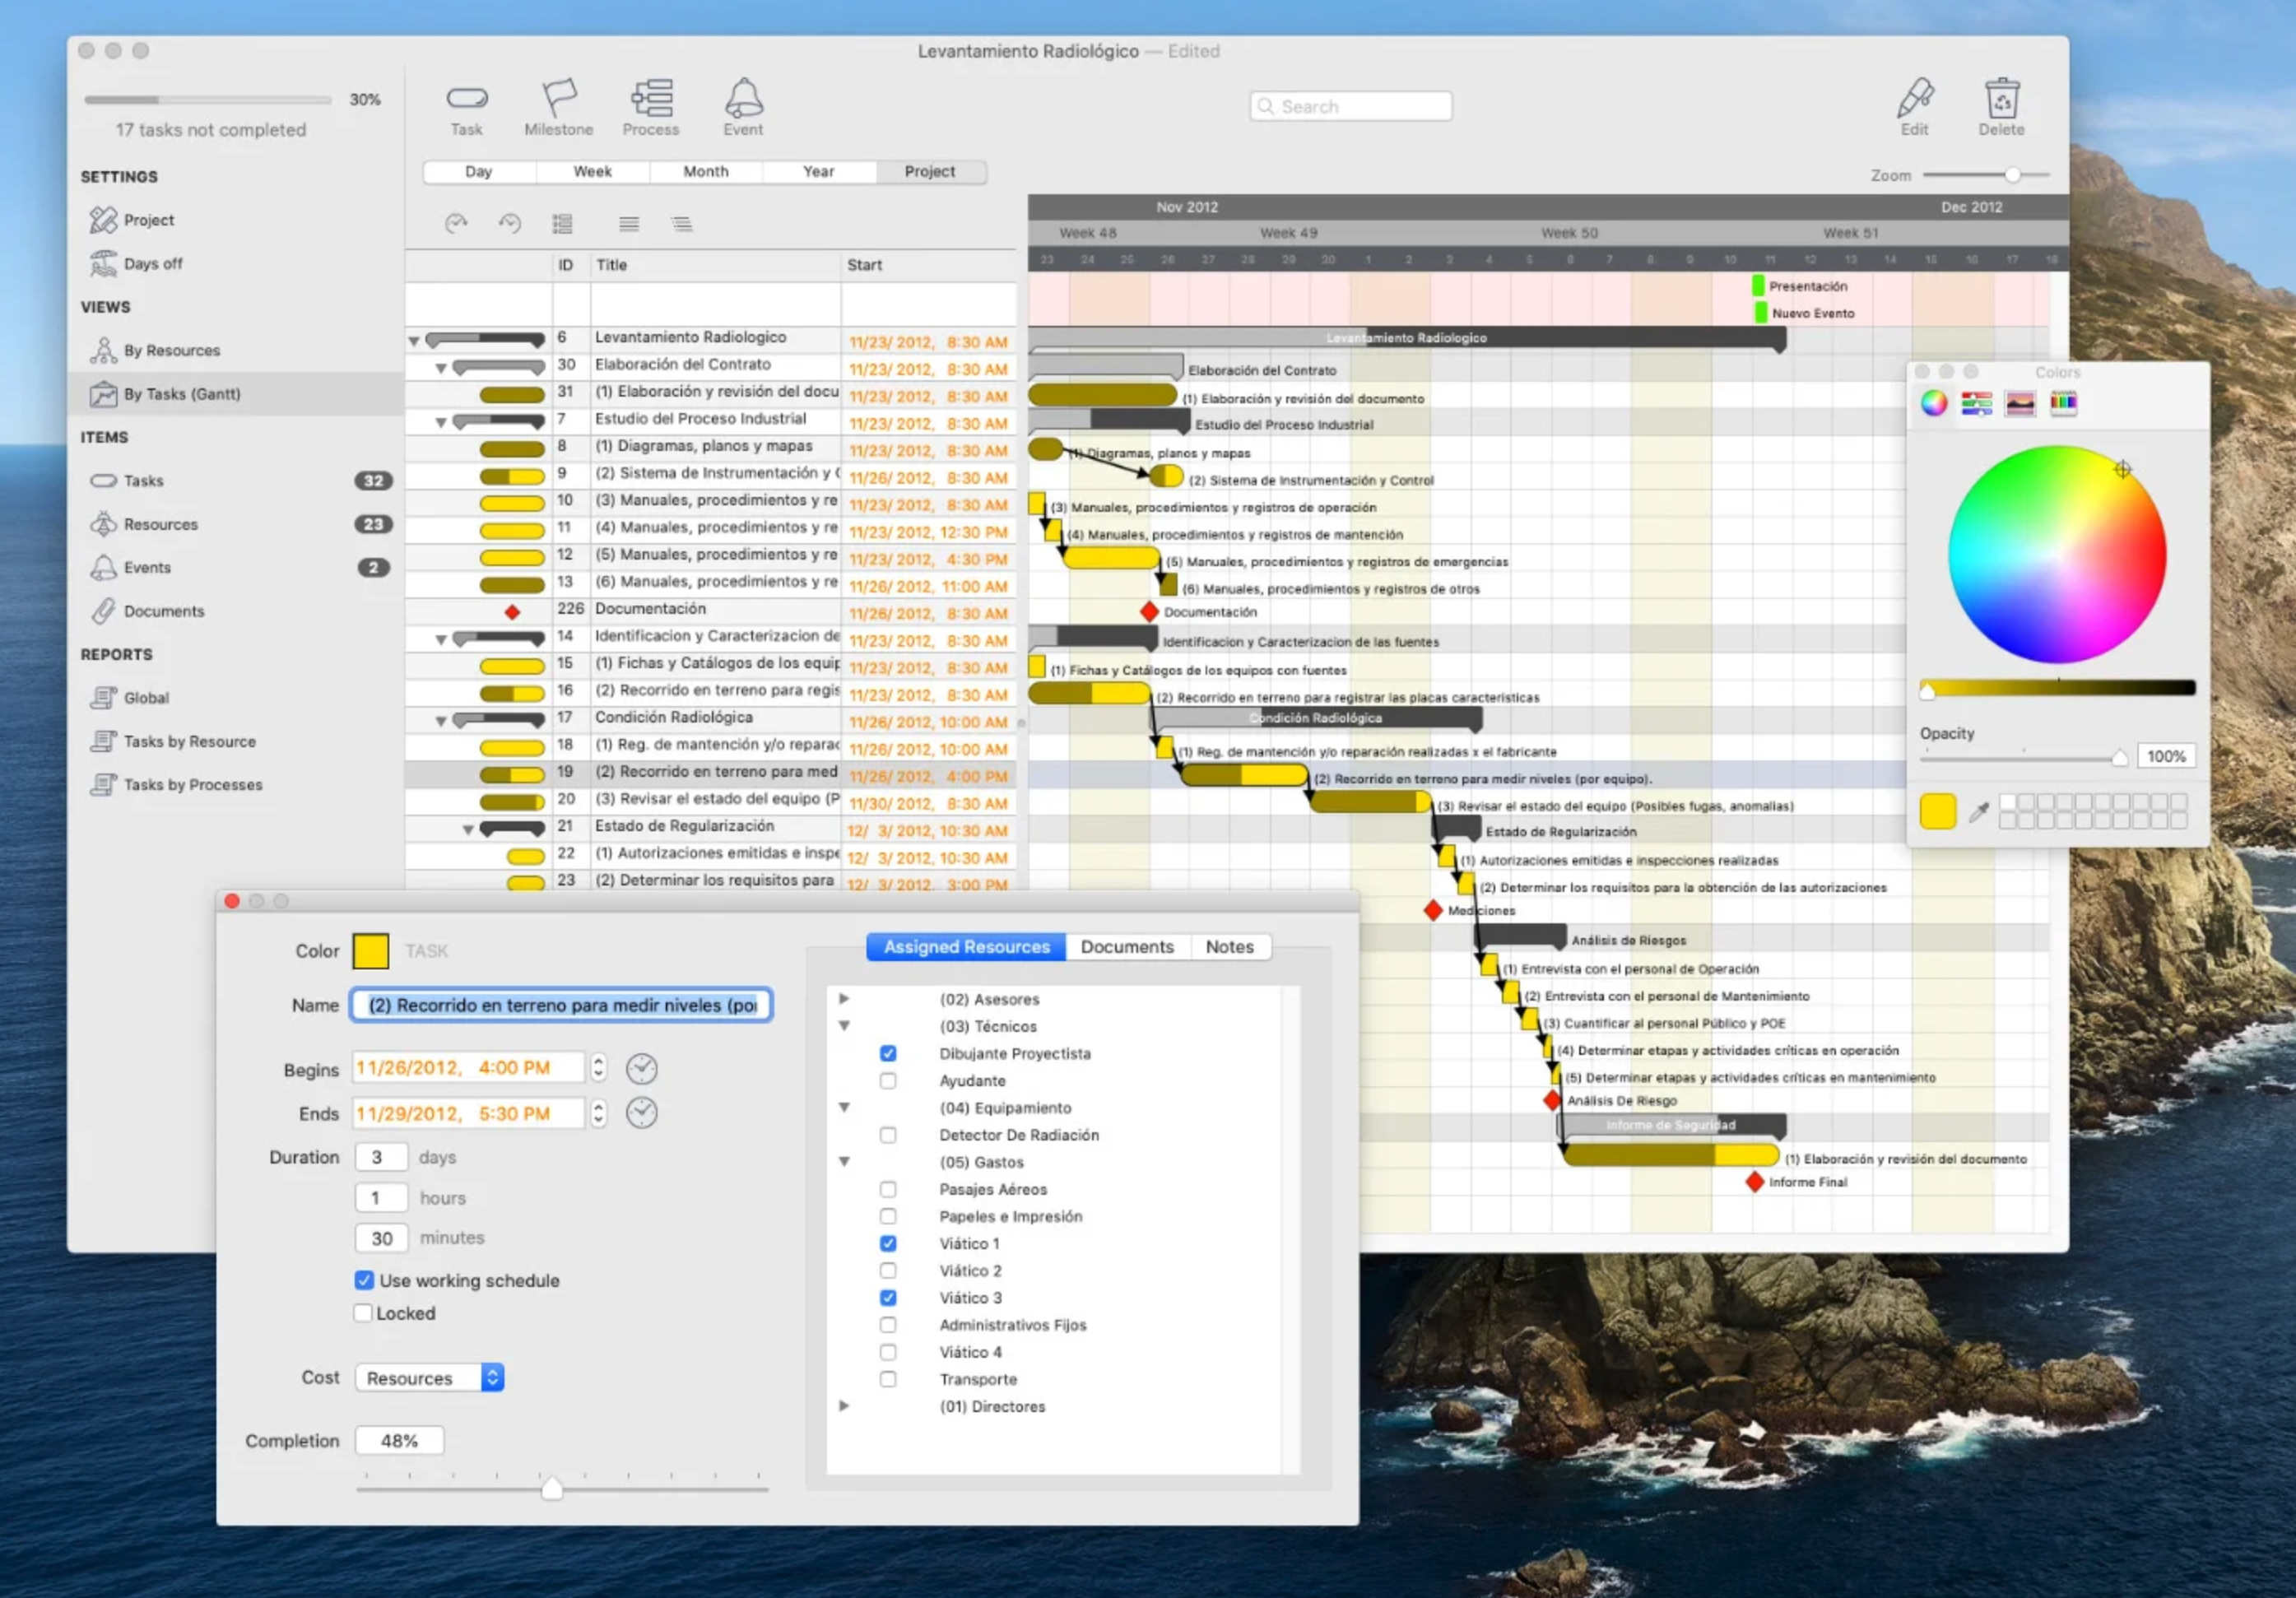
Task: Toggle Use working schedule checkbox
Action: [x=364, y=1281]
